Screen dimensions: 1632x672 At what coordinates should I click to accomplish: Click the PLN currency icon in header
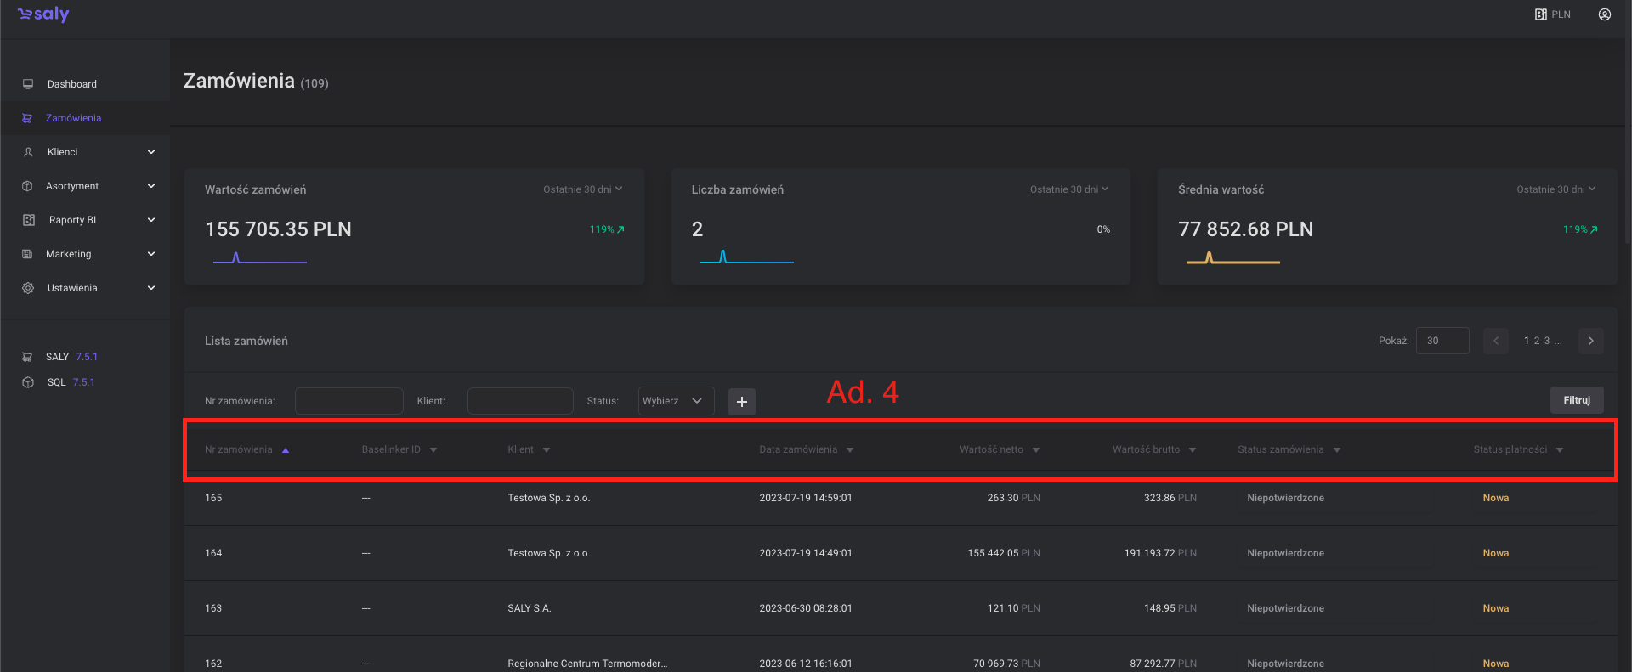(x=1540, y=14)
